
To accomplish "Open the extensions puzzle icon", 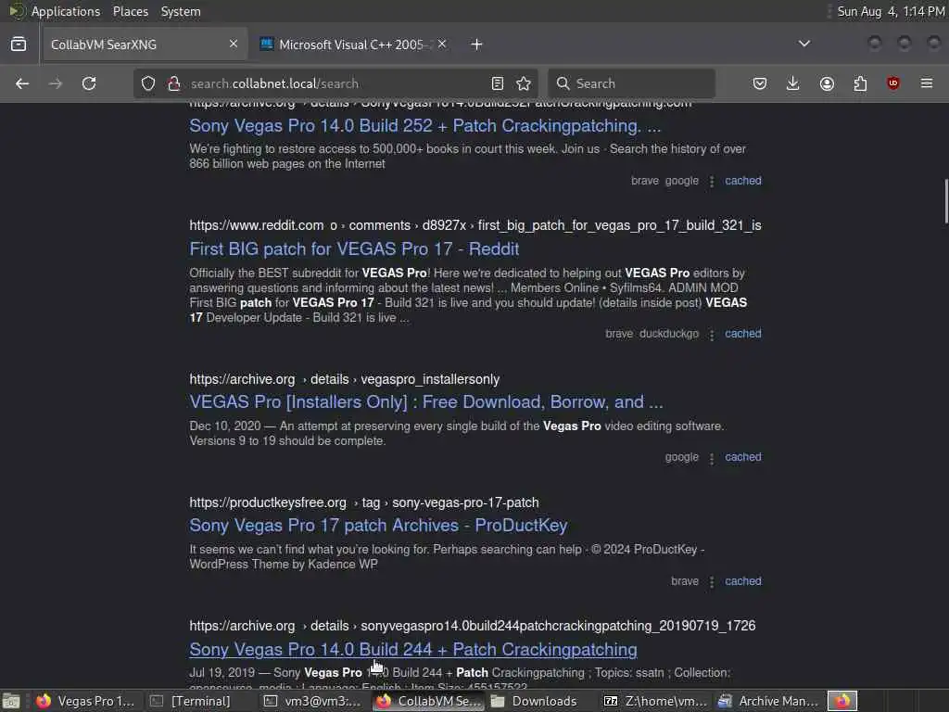I will click(860, 83).
